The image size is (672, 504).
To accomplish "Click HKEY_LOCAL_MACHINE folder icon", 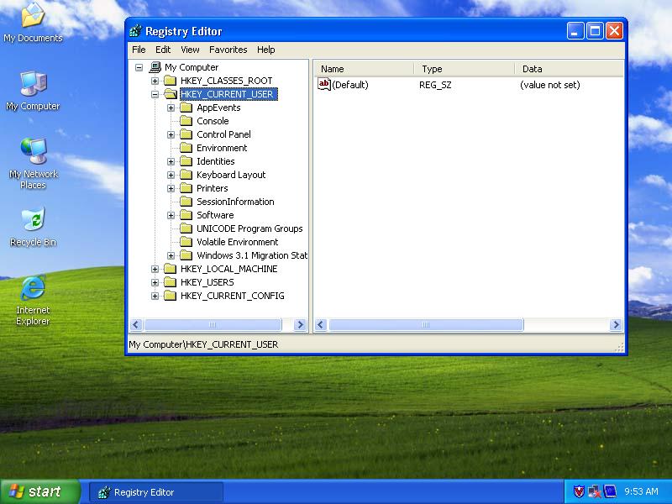I will point(171,269).
